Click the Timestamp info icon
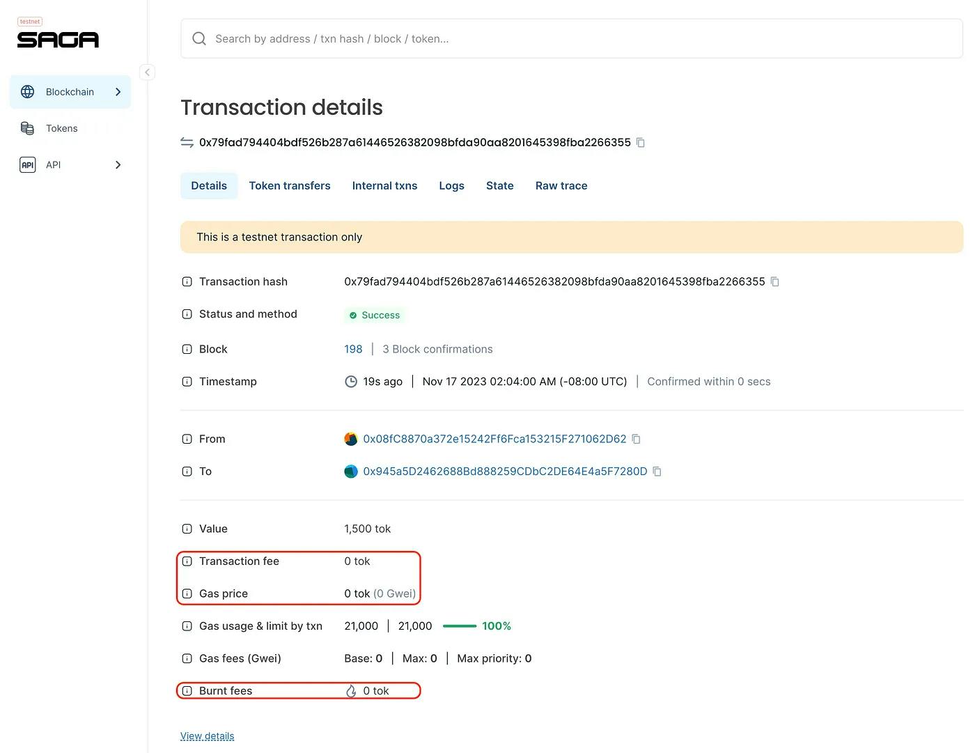The image size is (975, 753). (187, 382)
